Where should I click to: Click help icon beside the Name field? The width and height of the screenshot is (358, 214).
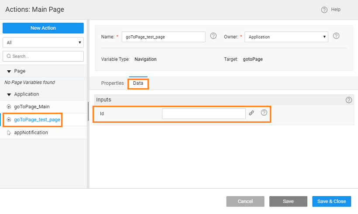coord(213,36)
